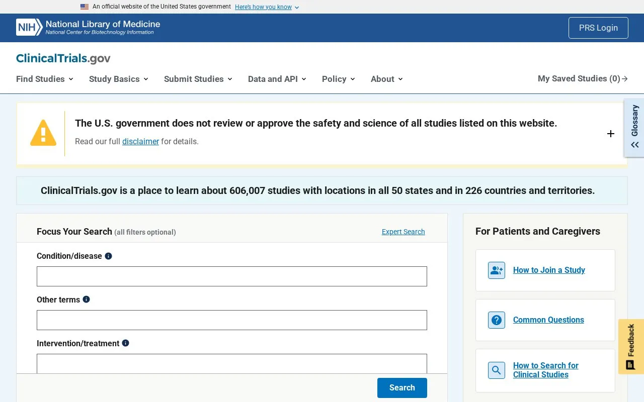Open the Find Studies menu

coord(45,79)
